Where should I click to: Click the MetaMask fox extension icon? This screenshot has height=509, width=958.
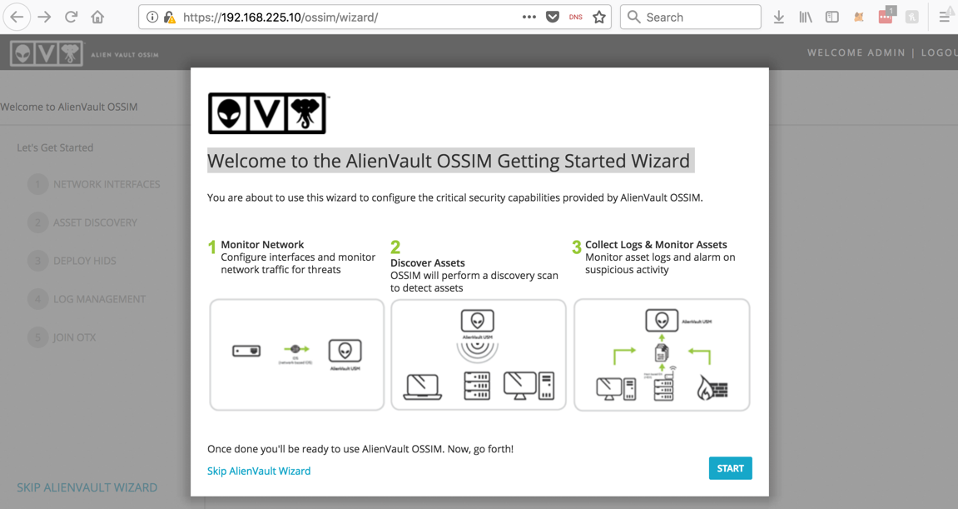[x=858, y=17]
